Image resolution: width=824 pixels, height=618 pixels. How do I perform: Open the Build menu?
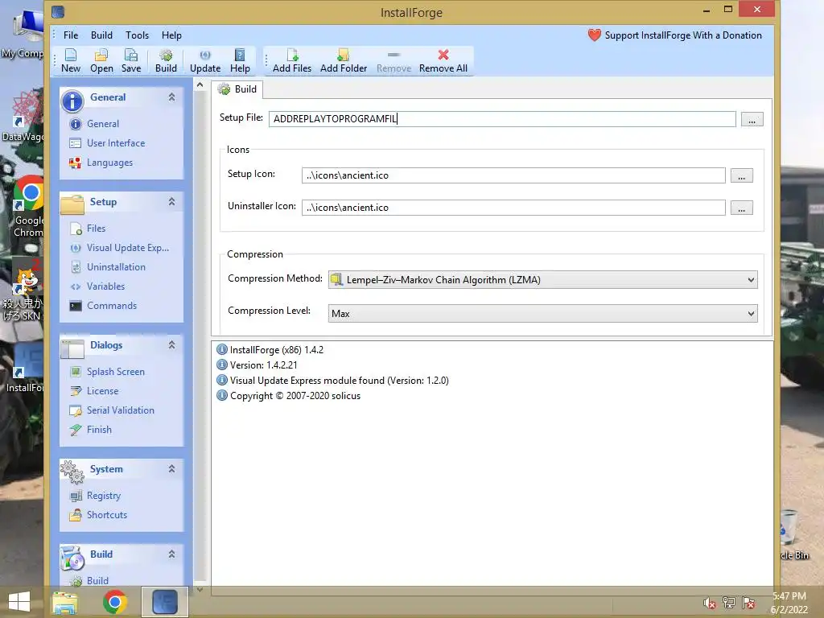click(x=101, y=35)
